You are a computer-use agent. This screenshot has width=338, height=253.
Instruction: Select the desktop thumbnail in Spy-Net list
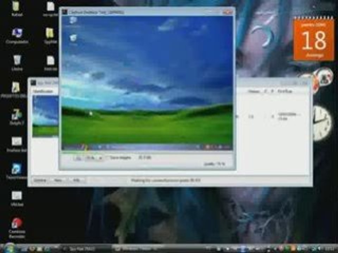coord(45,116)
